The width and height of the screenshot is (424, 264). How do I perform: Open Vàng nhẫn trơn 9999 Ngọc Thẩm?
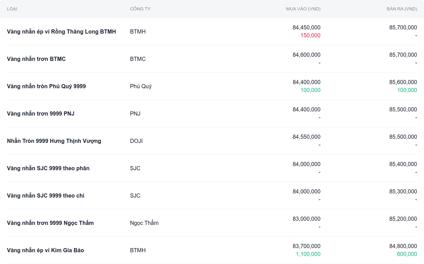coord(50,223)
